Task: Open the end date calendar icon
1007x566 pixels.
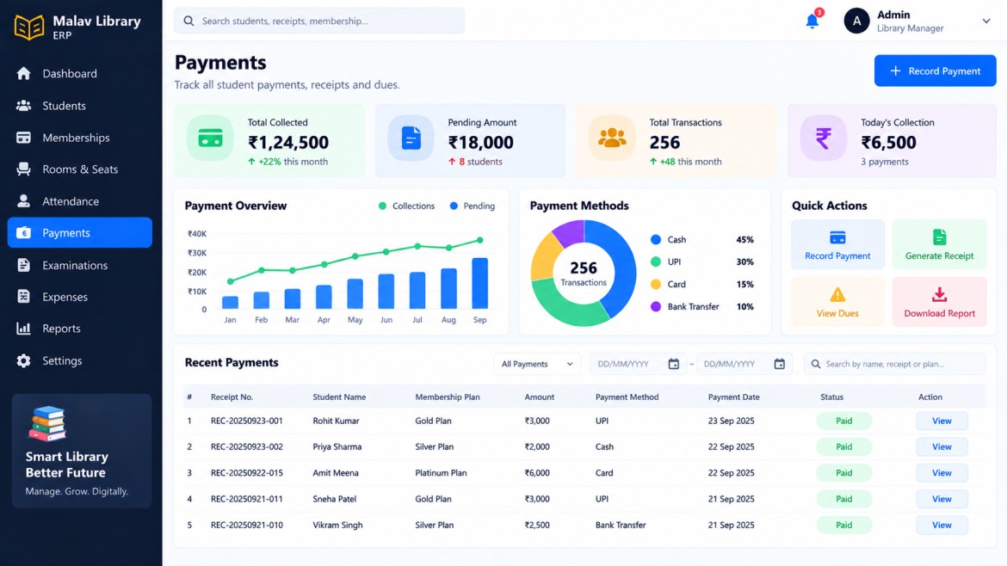Action: [779, 364]
